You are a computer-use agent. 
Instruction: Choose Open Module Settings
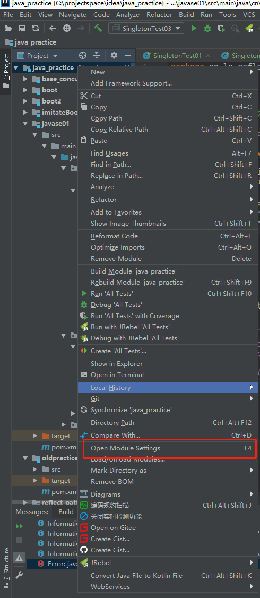pos(167,448)
